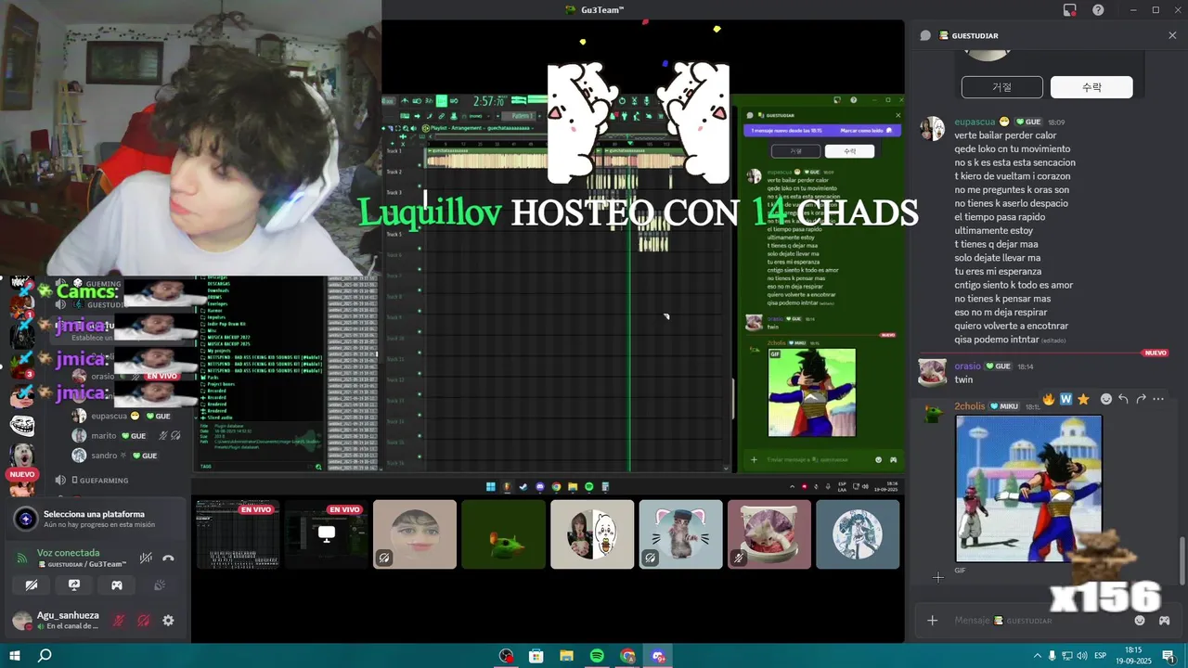Open the Discord help icon
Screen dimensions: 1188x668
coord(1098,10)
